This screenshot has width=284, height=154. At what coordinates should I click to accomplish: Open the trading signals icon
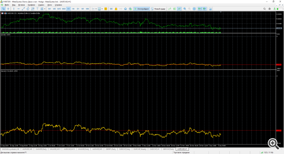[121, 9]
